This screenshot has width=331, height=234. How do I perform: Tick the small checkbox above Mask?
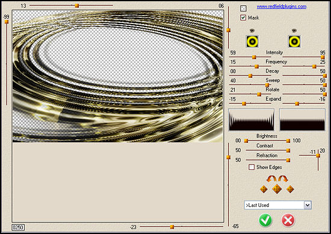[243, 8]
